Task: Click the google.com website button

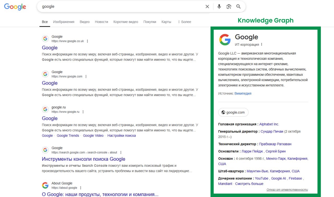Action: pyautogui.click(x=233, y=112)
